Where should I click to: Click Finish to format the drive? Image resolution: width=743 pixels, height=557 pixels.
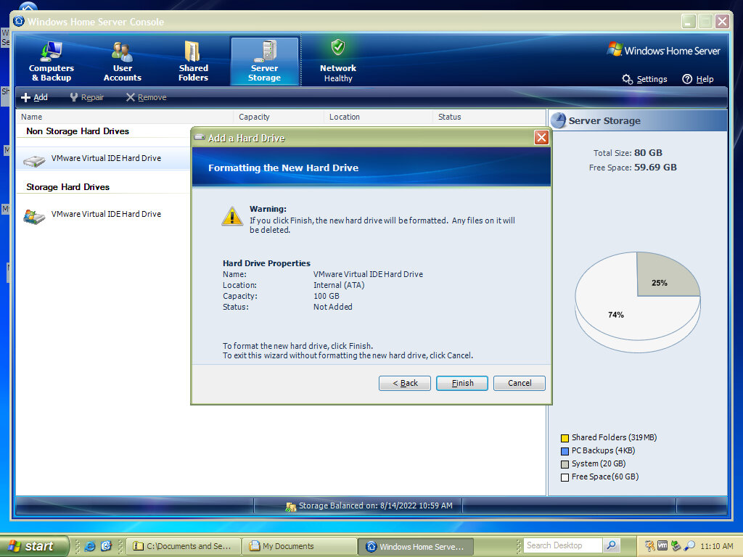pyautogui.click(x=461, y=383)
